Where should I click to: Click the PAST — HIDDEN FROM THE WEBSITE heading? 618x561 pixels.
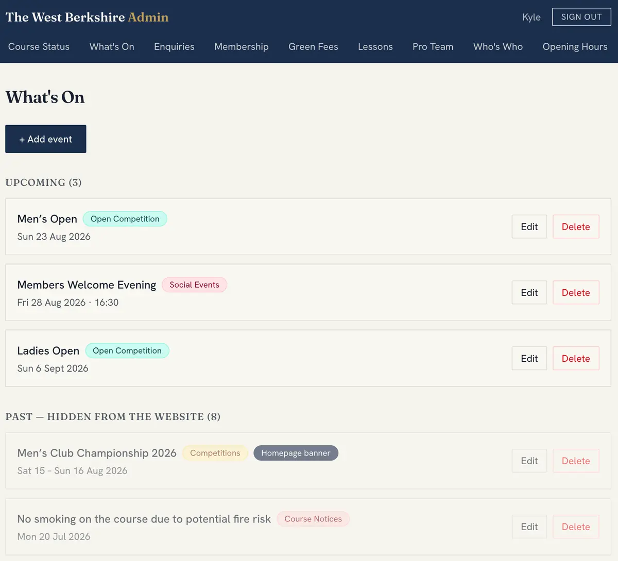pyautogui.click(x=113, y=417)
